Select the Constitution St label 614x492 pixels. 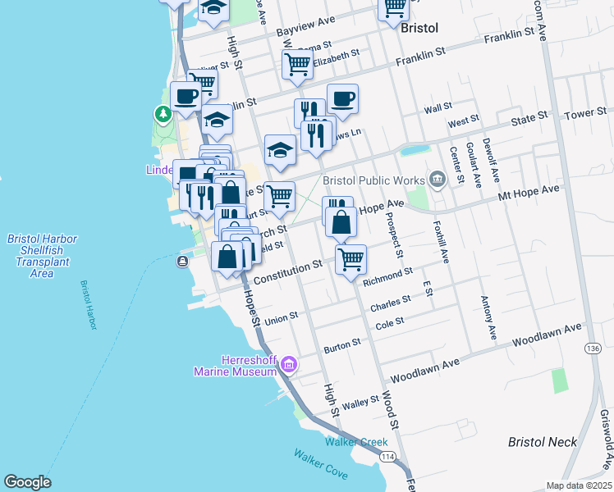coord(288,271)
